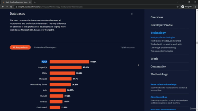Open Learning & problem solving link
198x111 pixels.
click(x=163, y=47)
